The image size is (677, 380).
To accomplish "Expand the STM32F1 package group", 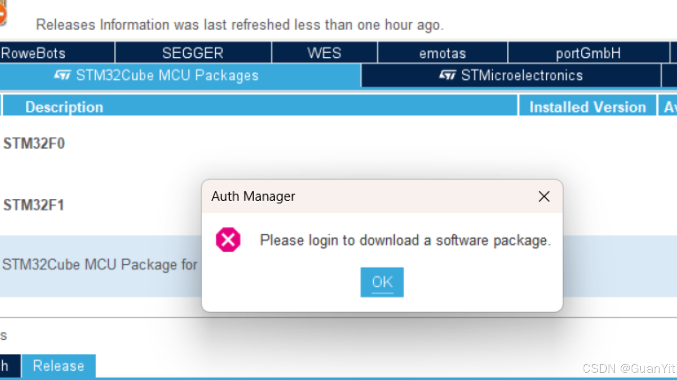I will (34, 205).
